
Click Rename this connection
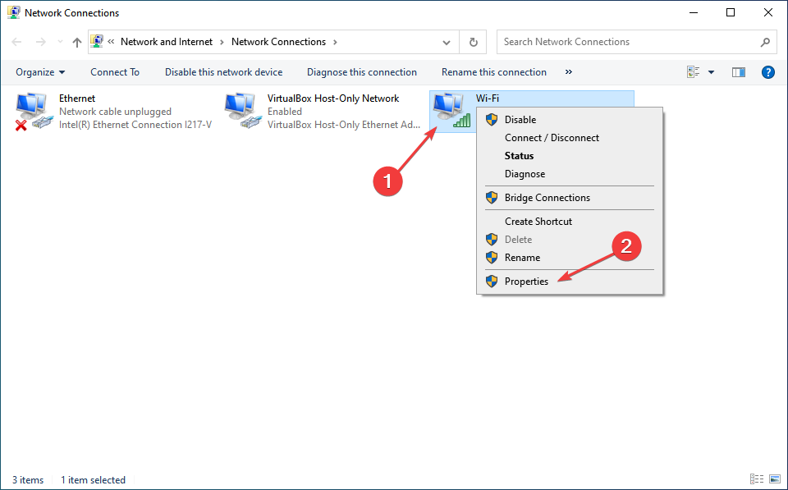(494, 72)
